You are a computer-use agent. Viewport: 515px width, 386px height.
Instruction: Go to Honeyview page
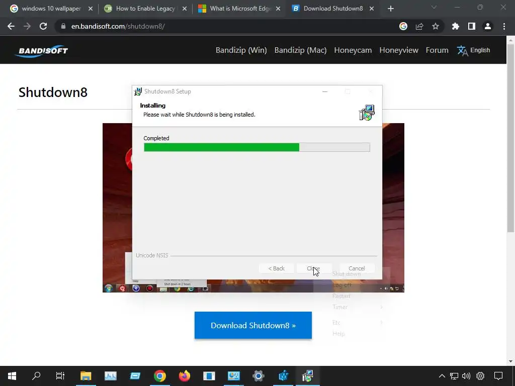[x=399, y=50]
